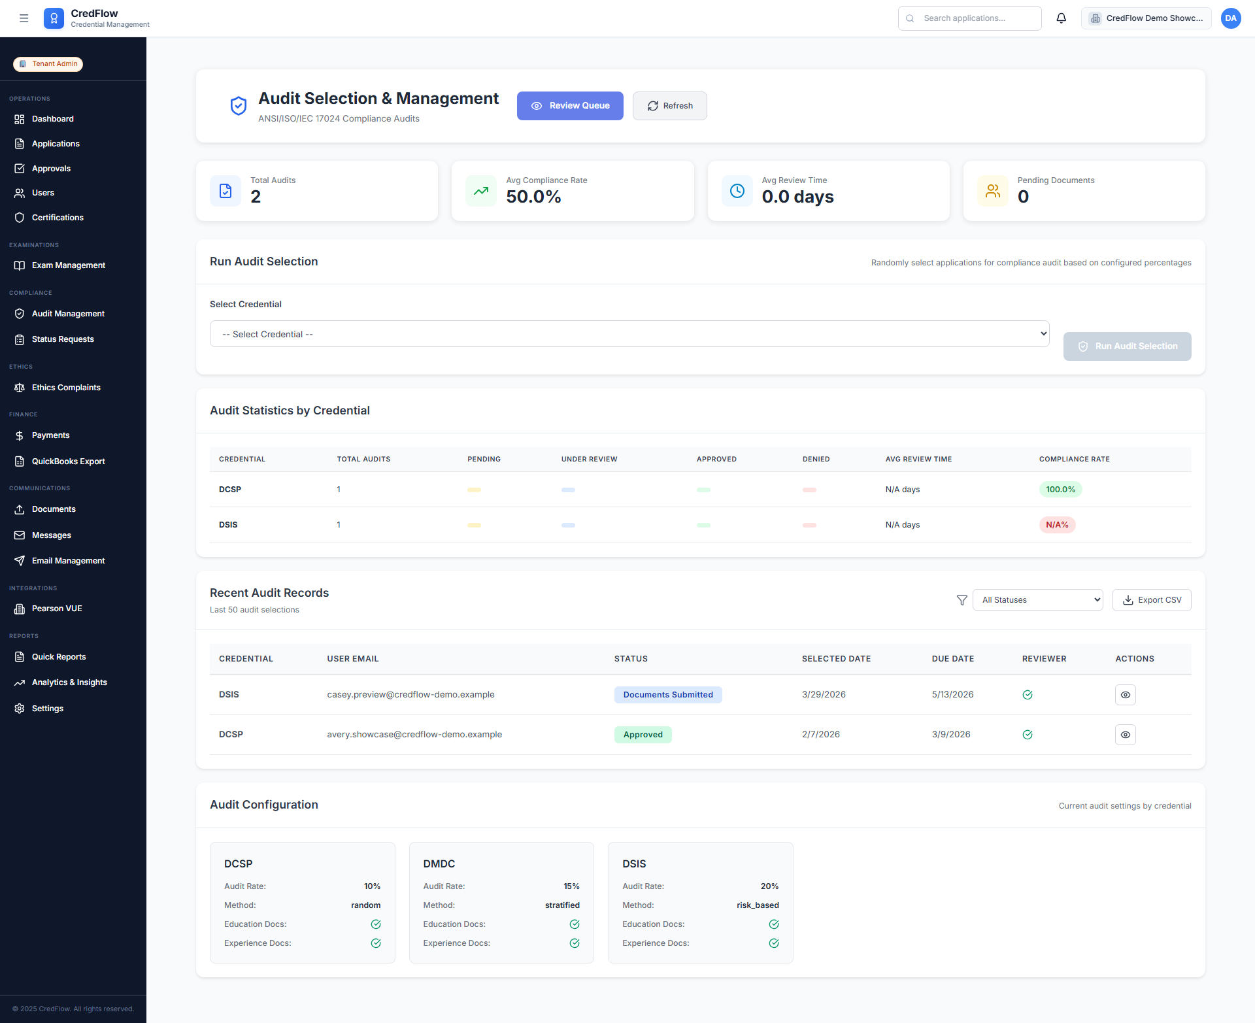1255x1023 pixels.
Task: Click the filter funnel icon
Action: tap(962, 600)
